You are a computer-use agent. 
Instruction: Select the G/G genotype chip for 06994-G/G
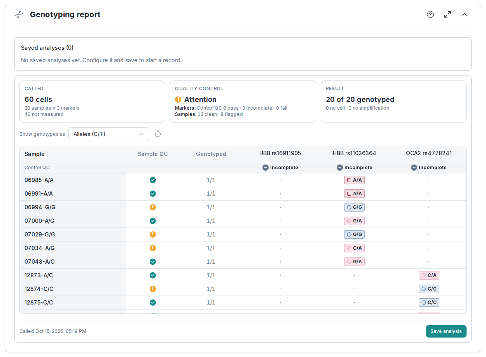pos(354,207)
